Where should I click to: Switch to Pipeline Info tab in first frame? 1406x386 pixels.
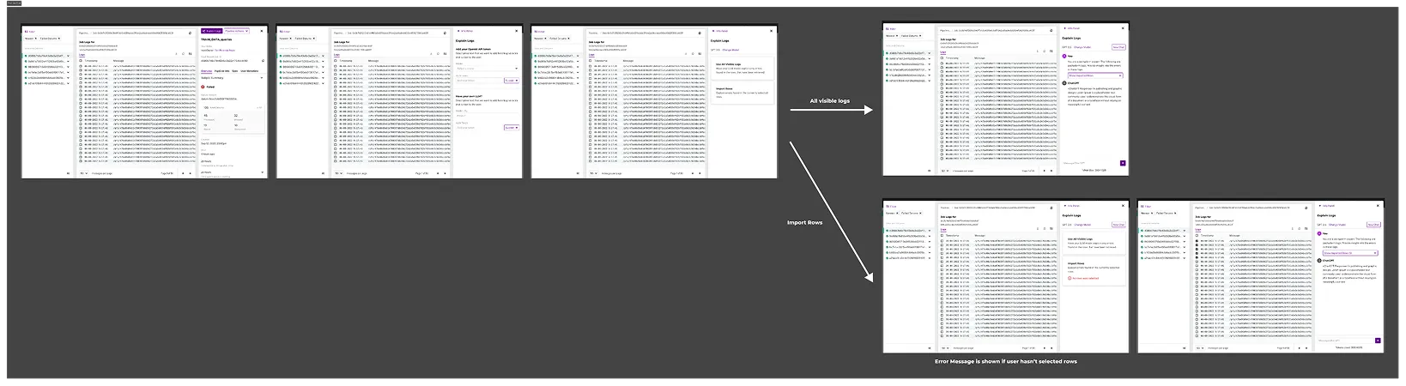pyautogui.click(x=221, y=70)
